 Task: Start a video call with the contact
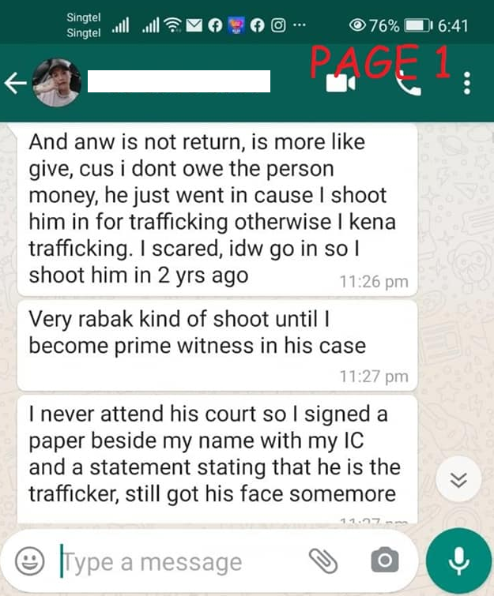[x=341, y=83]
